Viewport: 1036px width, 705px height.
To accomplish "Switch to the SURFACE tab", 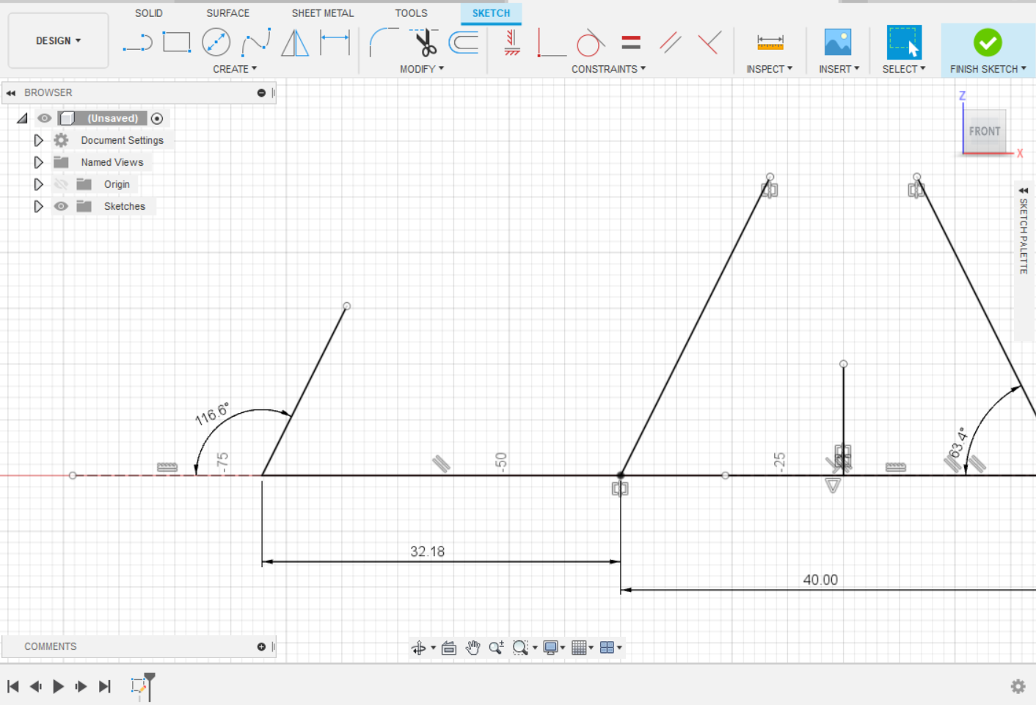I will tap(227, 13).
